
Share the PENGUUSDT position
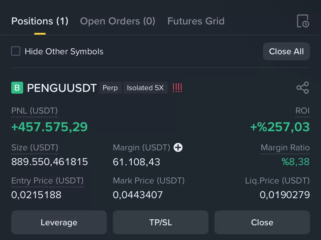tap(303, 88)
